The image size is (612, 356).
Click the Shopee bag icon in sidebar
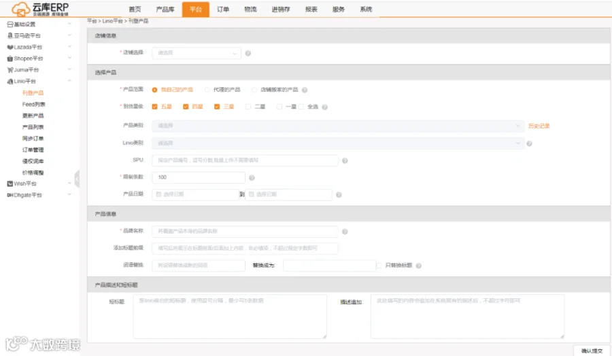[10, 58]
